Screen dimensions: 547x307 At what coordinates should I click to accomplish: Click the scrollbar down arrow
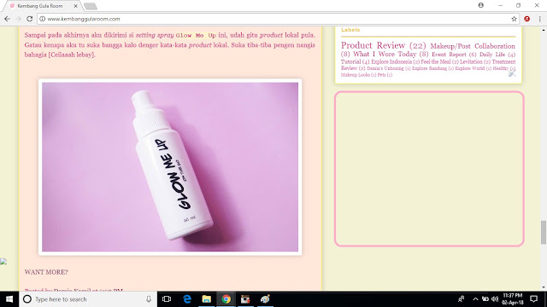pos(544,287)
